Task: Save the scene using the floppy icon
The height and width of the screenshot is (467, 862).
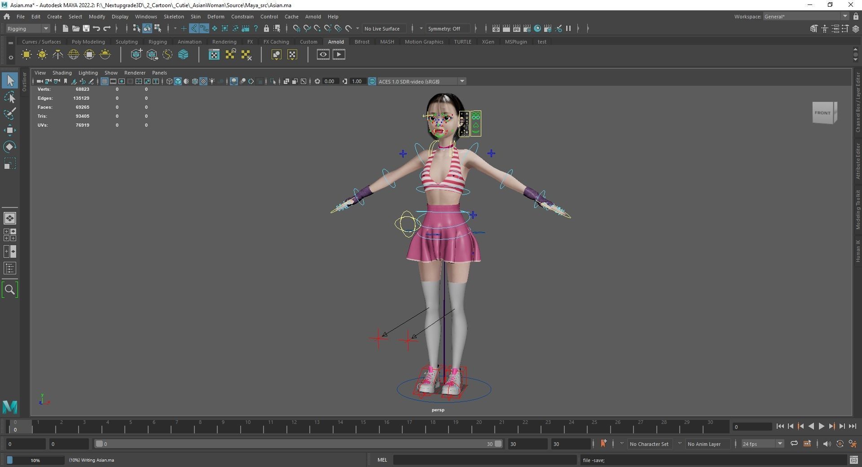Action: click(x=86, y=28)
